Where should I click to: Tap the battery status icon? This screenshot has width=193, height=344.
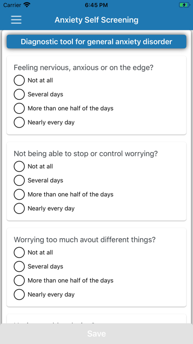coord(185,5)
